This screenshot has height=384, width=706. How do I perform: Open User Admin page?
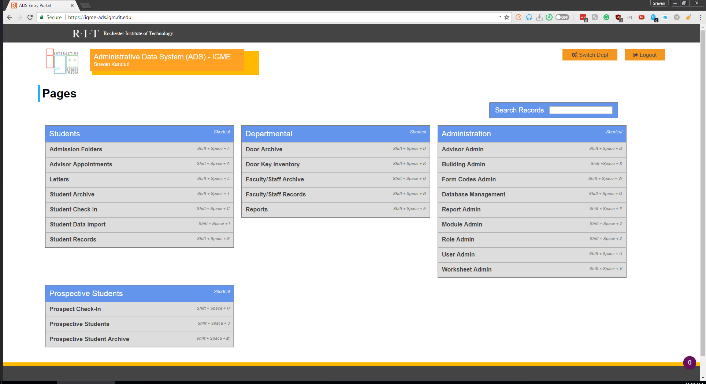532,255
